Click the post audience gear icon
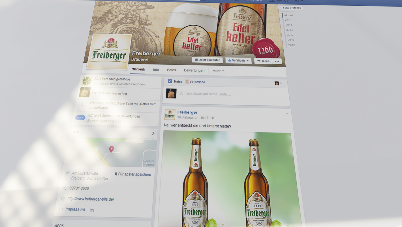This screenshot has width=402, height=227. point(213,118)
